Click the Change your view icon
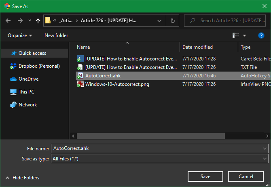This screenshot has width=271, height=187. tap(236, 35)
